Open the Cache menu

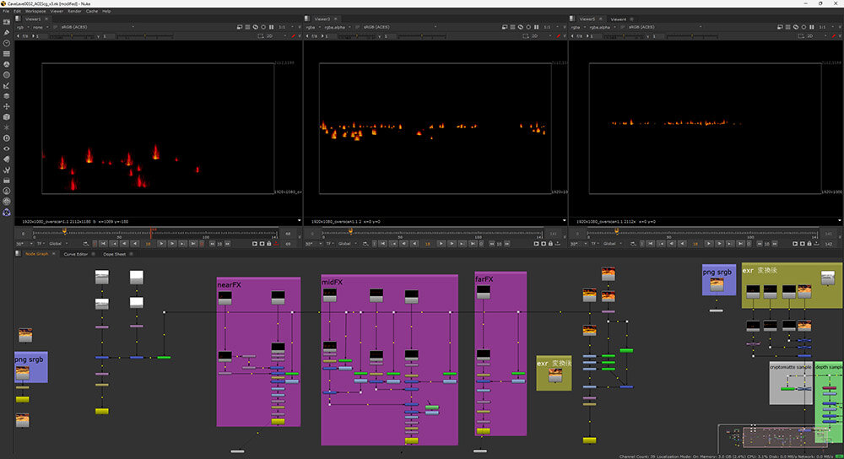tap(92, 11)
